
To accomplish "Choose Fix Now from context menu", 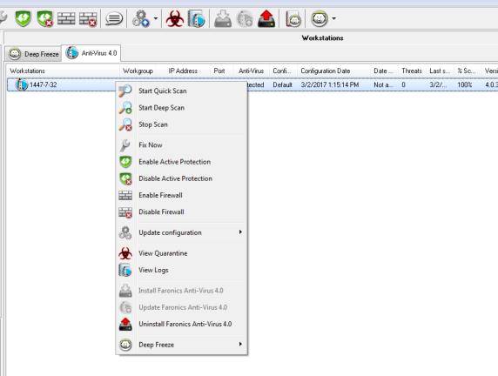I will coord(181,144).
